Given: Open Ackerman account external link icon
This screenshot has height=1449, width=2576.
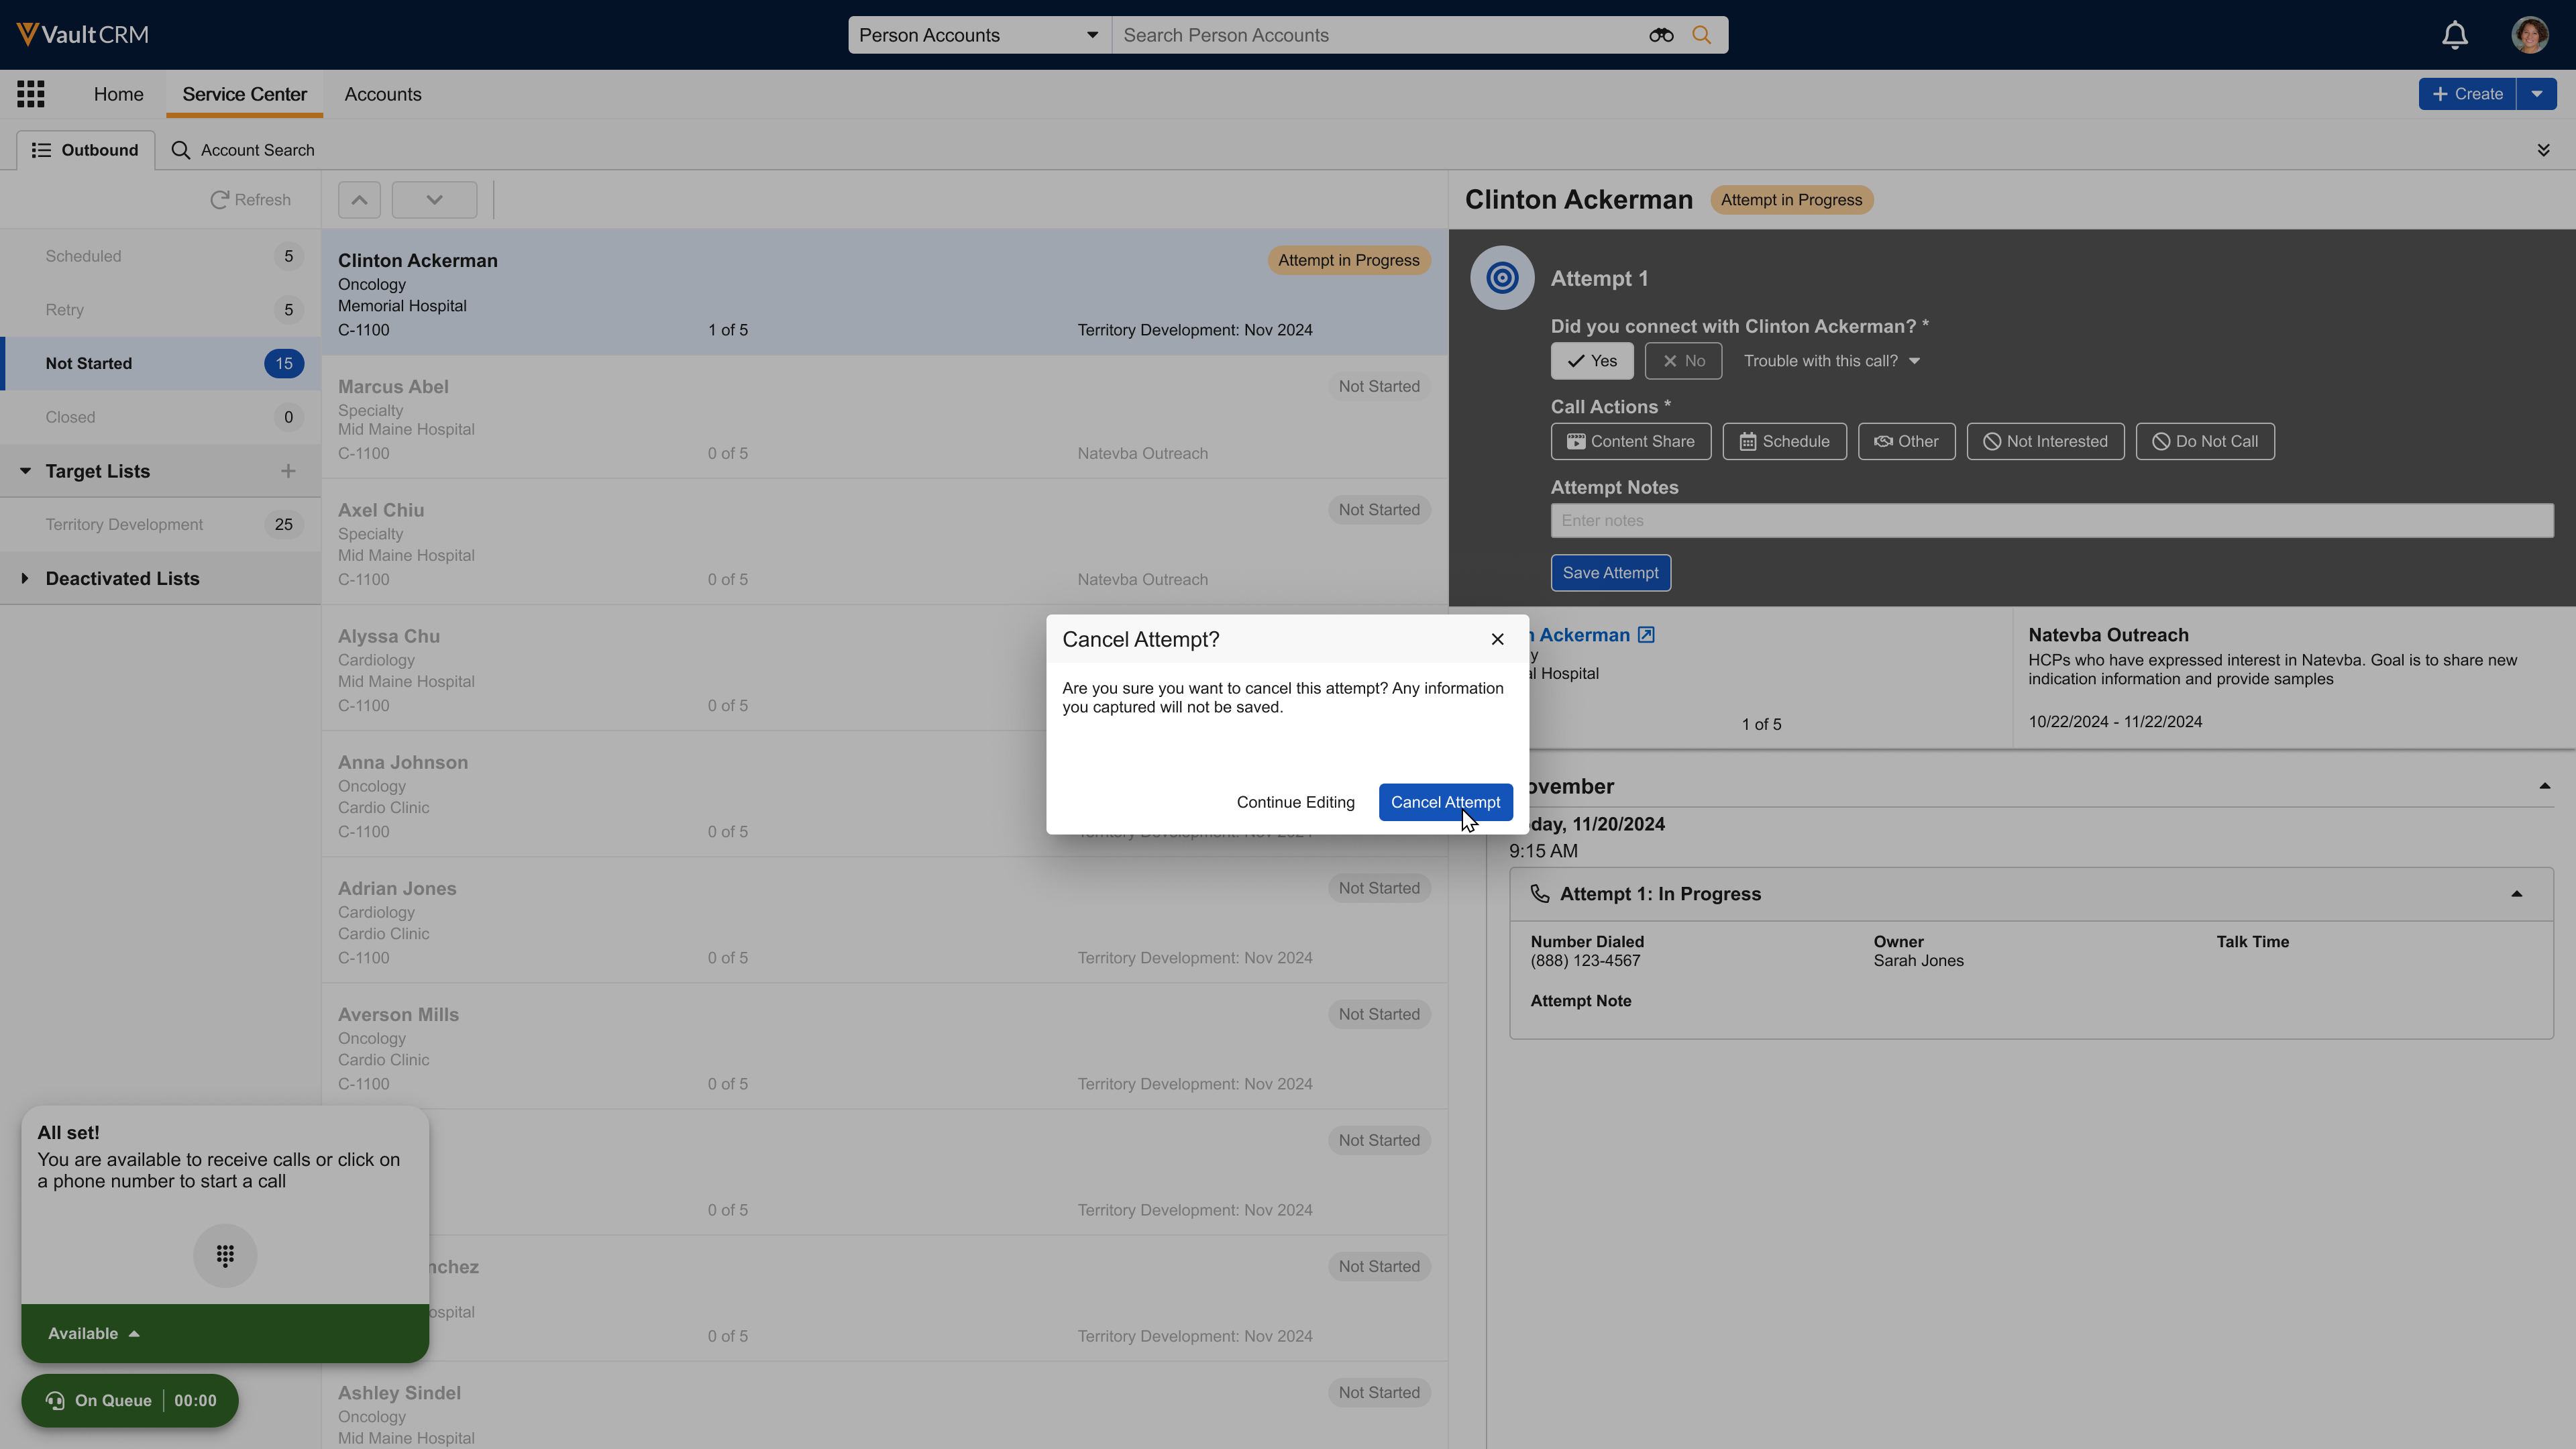Looking at the screenshot, I should coord(1646,635).
